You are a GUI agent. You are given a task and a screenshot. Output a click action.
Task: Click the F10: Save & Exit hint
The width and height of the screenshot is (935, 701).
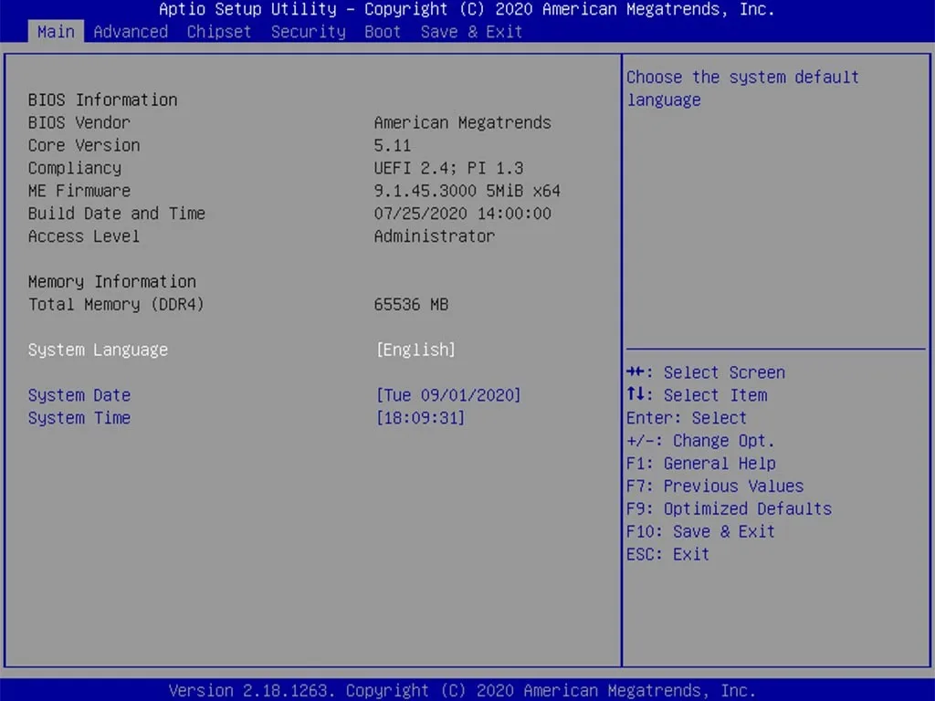(x=700, y=532)
